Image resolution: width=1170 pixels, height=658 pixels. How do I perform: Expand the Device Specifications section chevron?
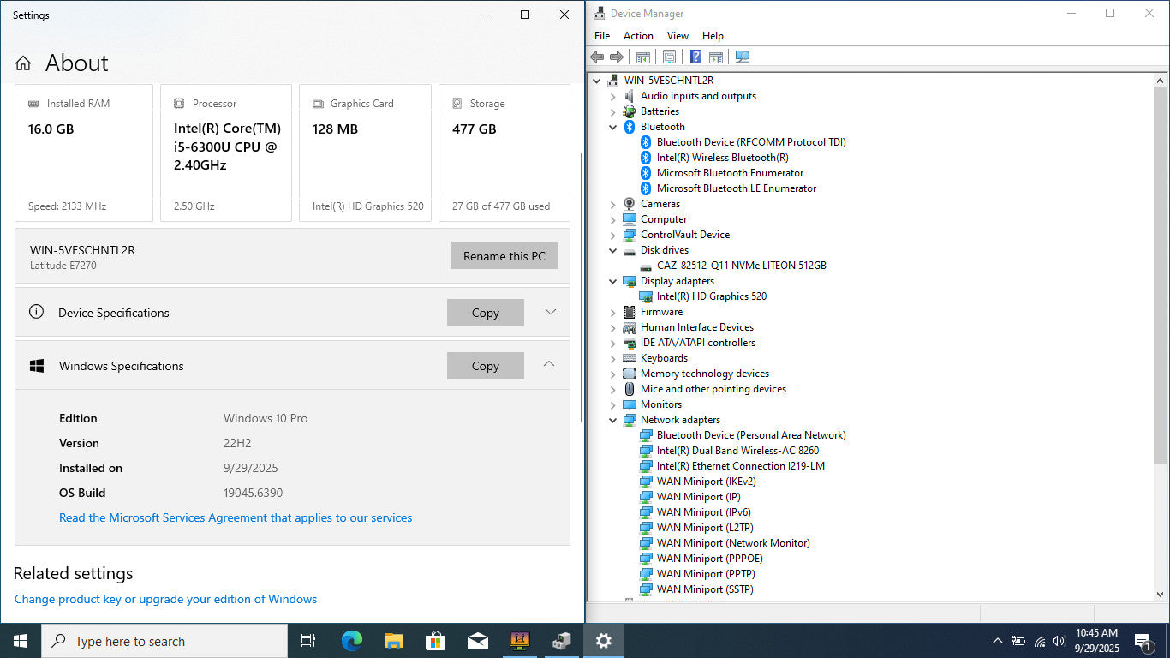pos(551,312)
